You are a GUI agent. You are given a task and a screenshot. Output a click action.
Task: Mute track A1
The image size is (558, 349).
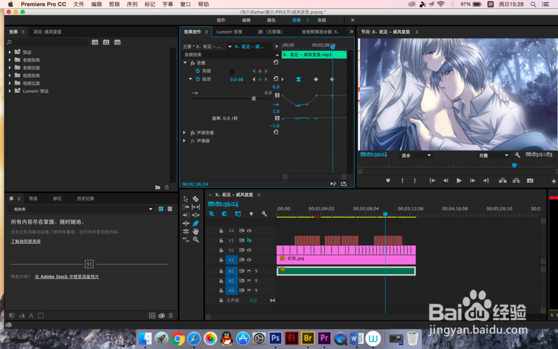click(249, 271)
